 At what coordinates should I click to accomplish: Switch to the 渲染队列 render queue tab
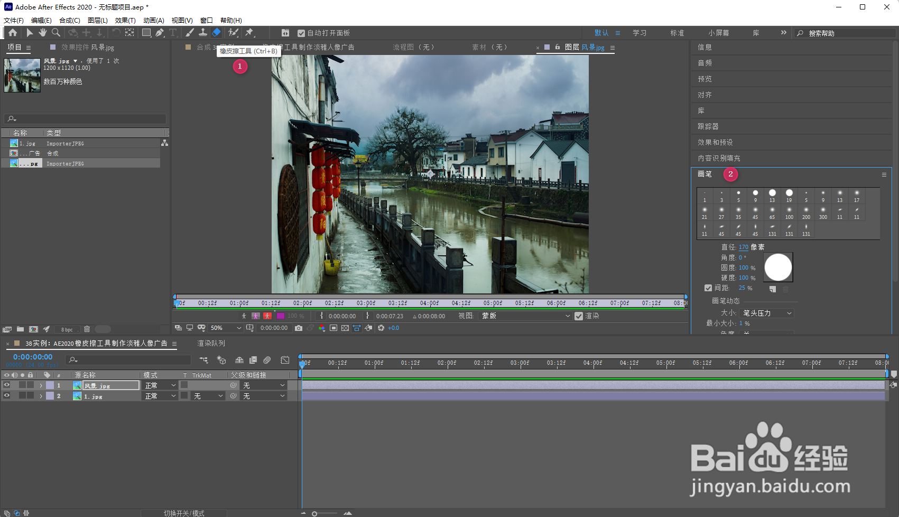tap(211, 344)
